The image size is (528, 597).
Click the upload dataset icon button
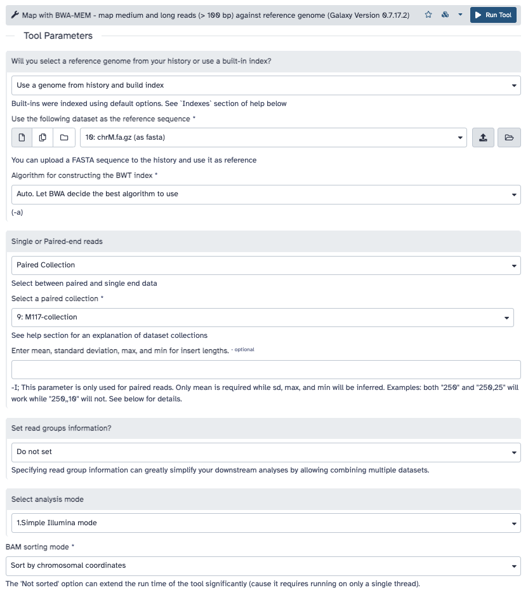tap(483, 137)
